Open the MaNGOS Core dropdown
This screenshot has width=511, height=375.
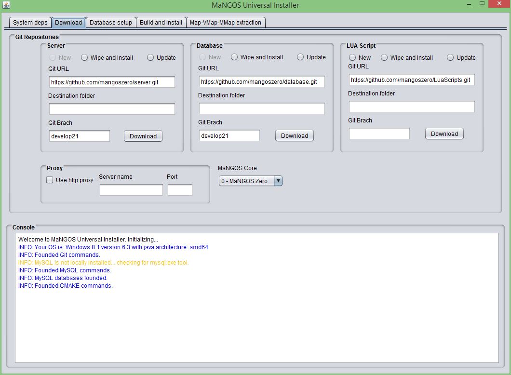[251, 181]
